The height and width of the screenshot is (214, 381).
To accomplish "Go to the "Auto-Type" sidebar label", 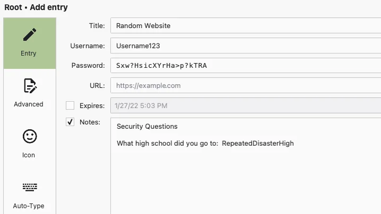I will point(29,206).
